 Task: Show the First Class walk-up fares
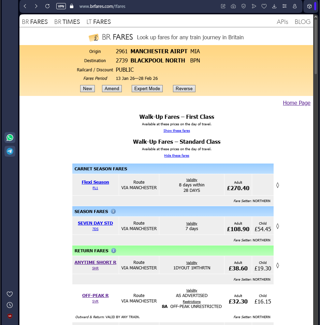pyautogui.click(x=177, y=131)
